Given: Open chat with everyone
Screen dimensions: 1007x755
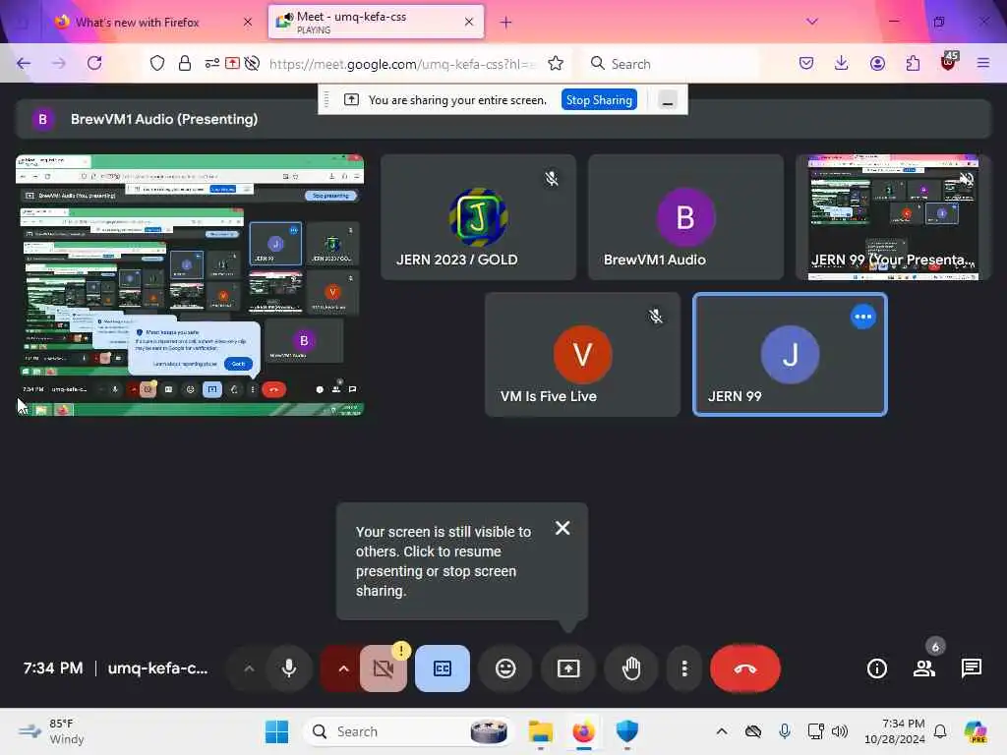Looking at the screenshot, I should point(971,668).
